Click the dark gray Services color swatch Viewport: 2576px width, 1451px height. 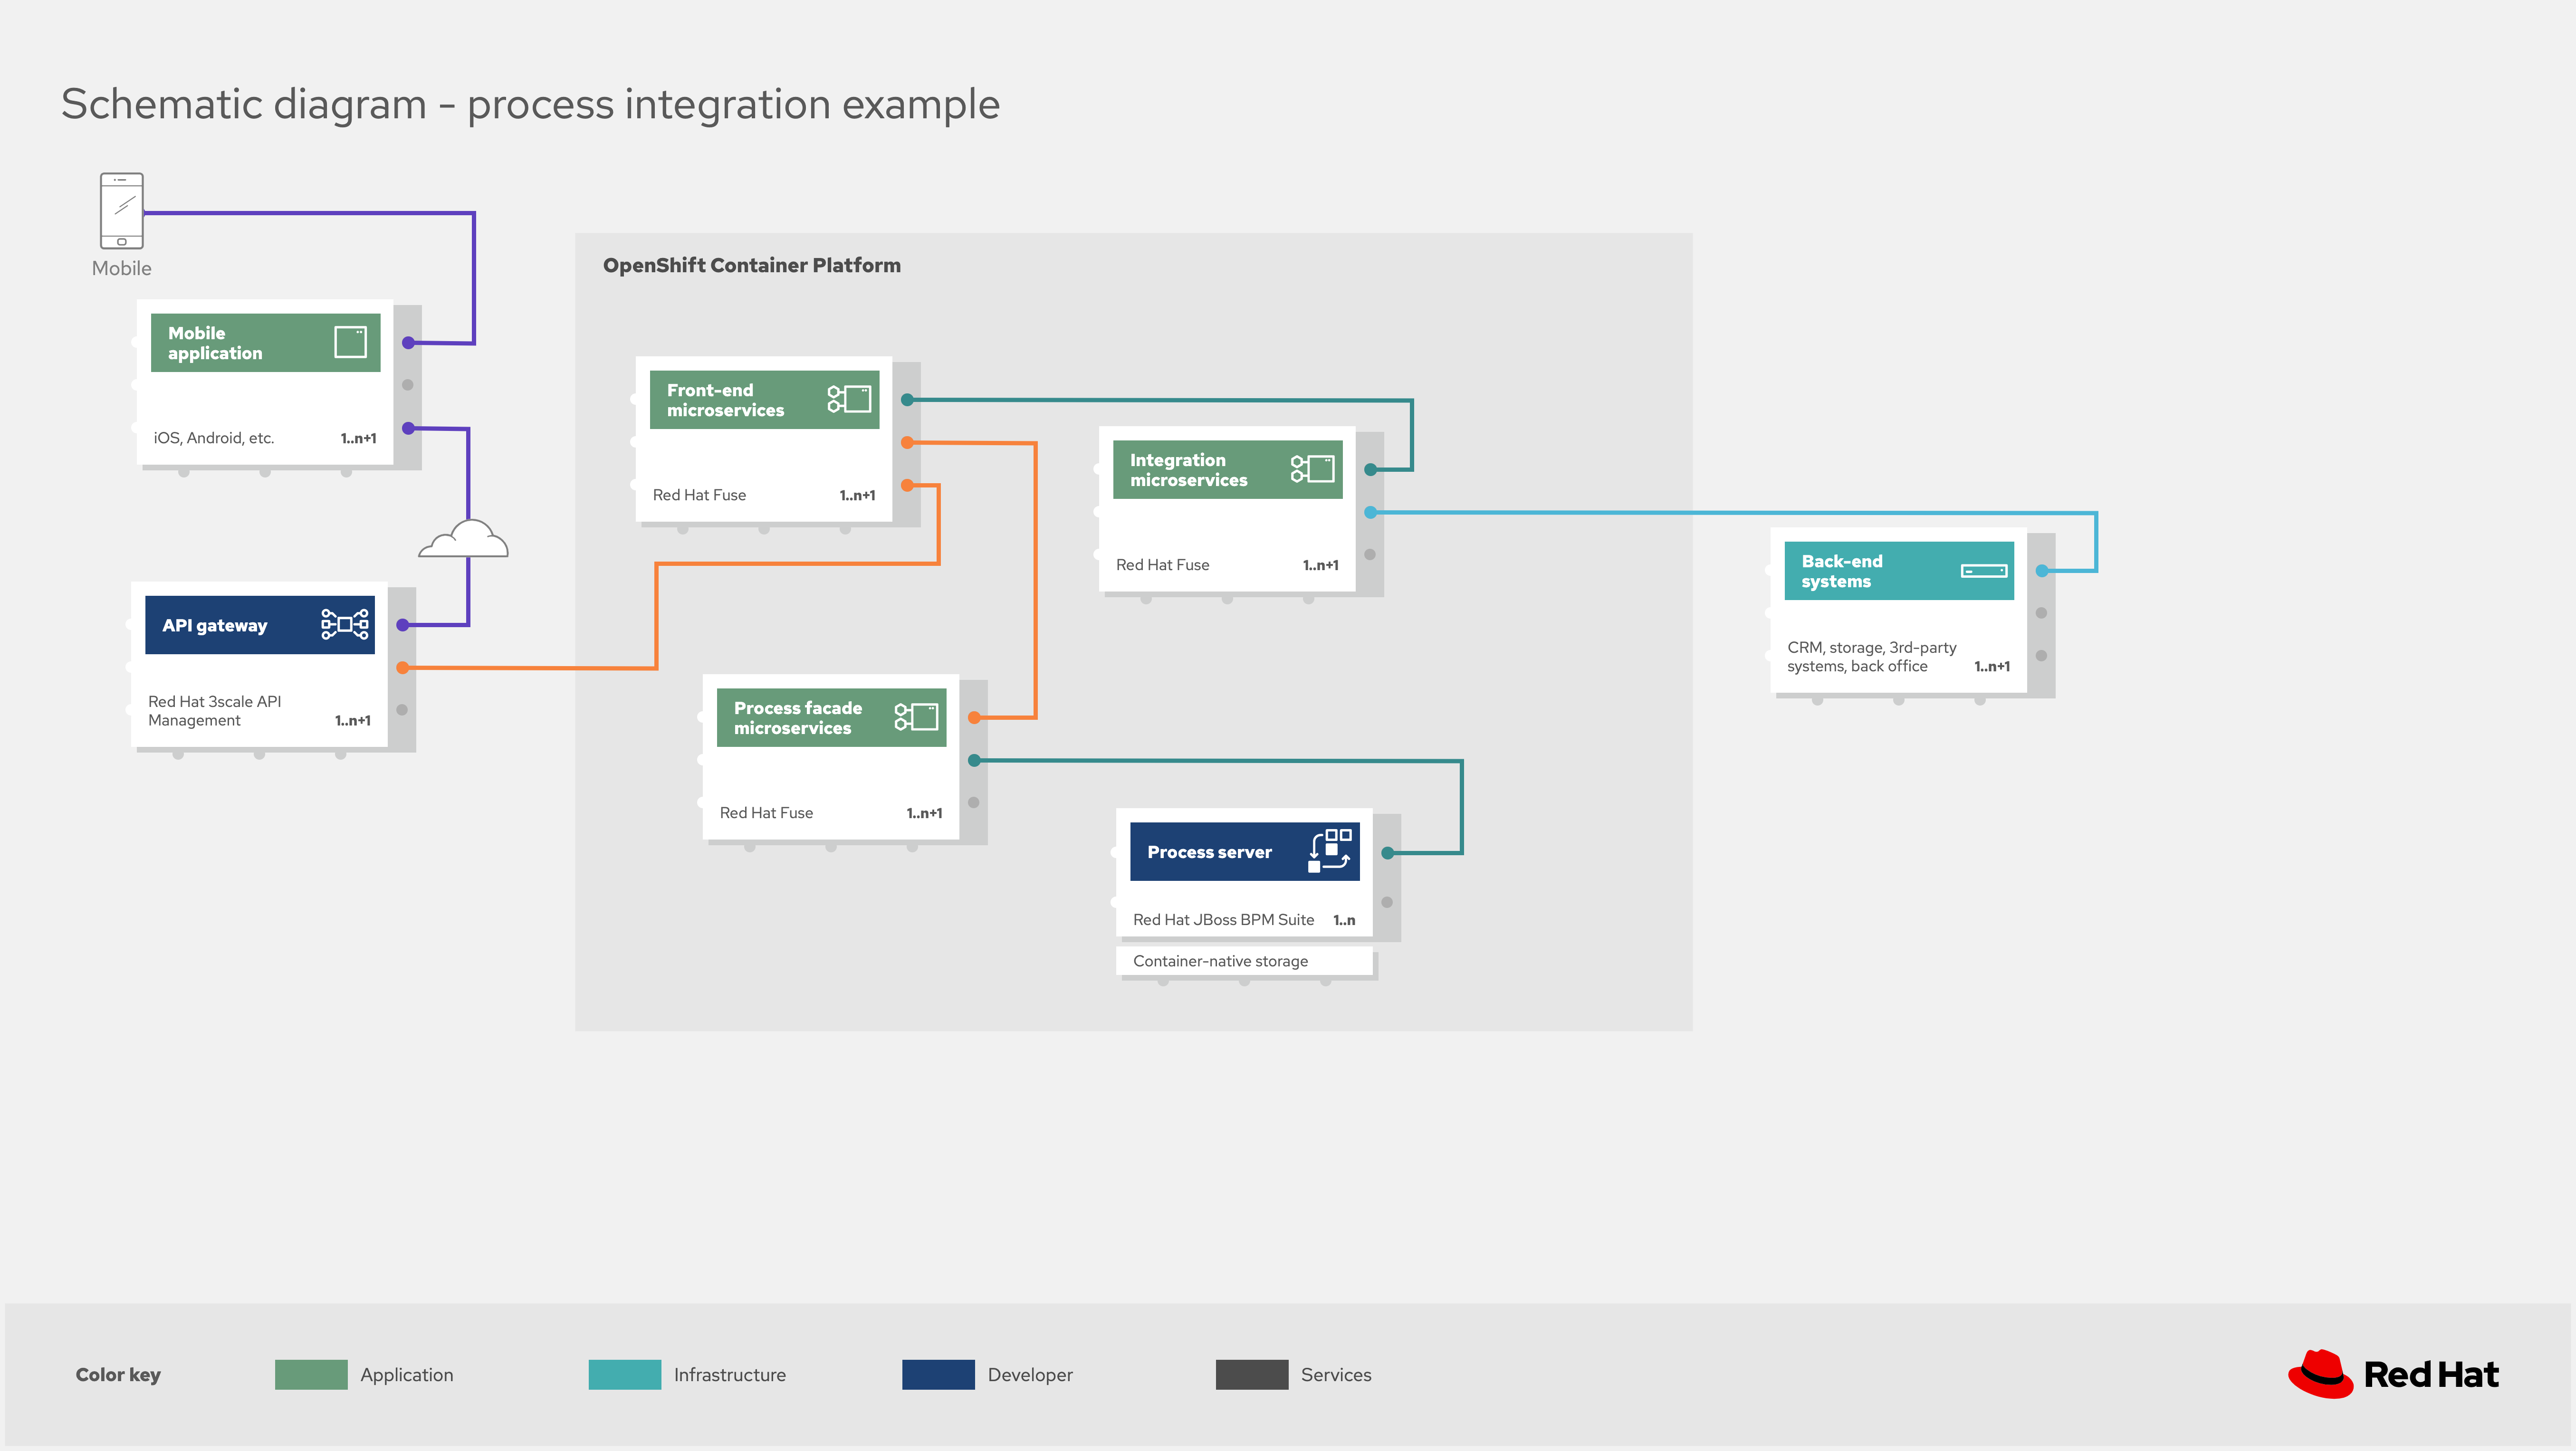(x=1251, y=1374)
